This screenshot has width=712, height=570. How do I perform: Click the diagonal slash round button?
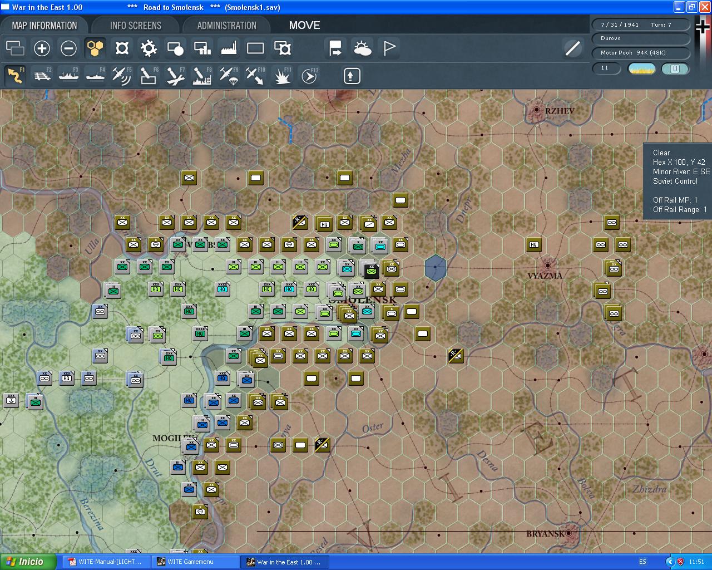click(572, 48)
